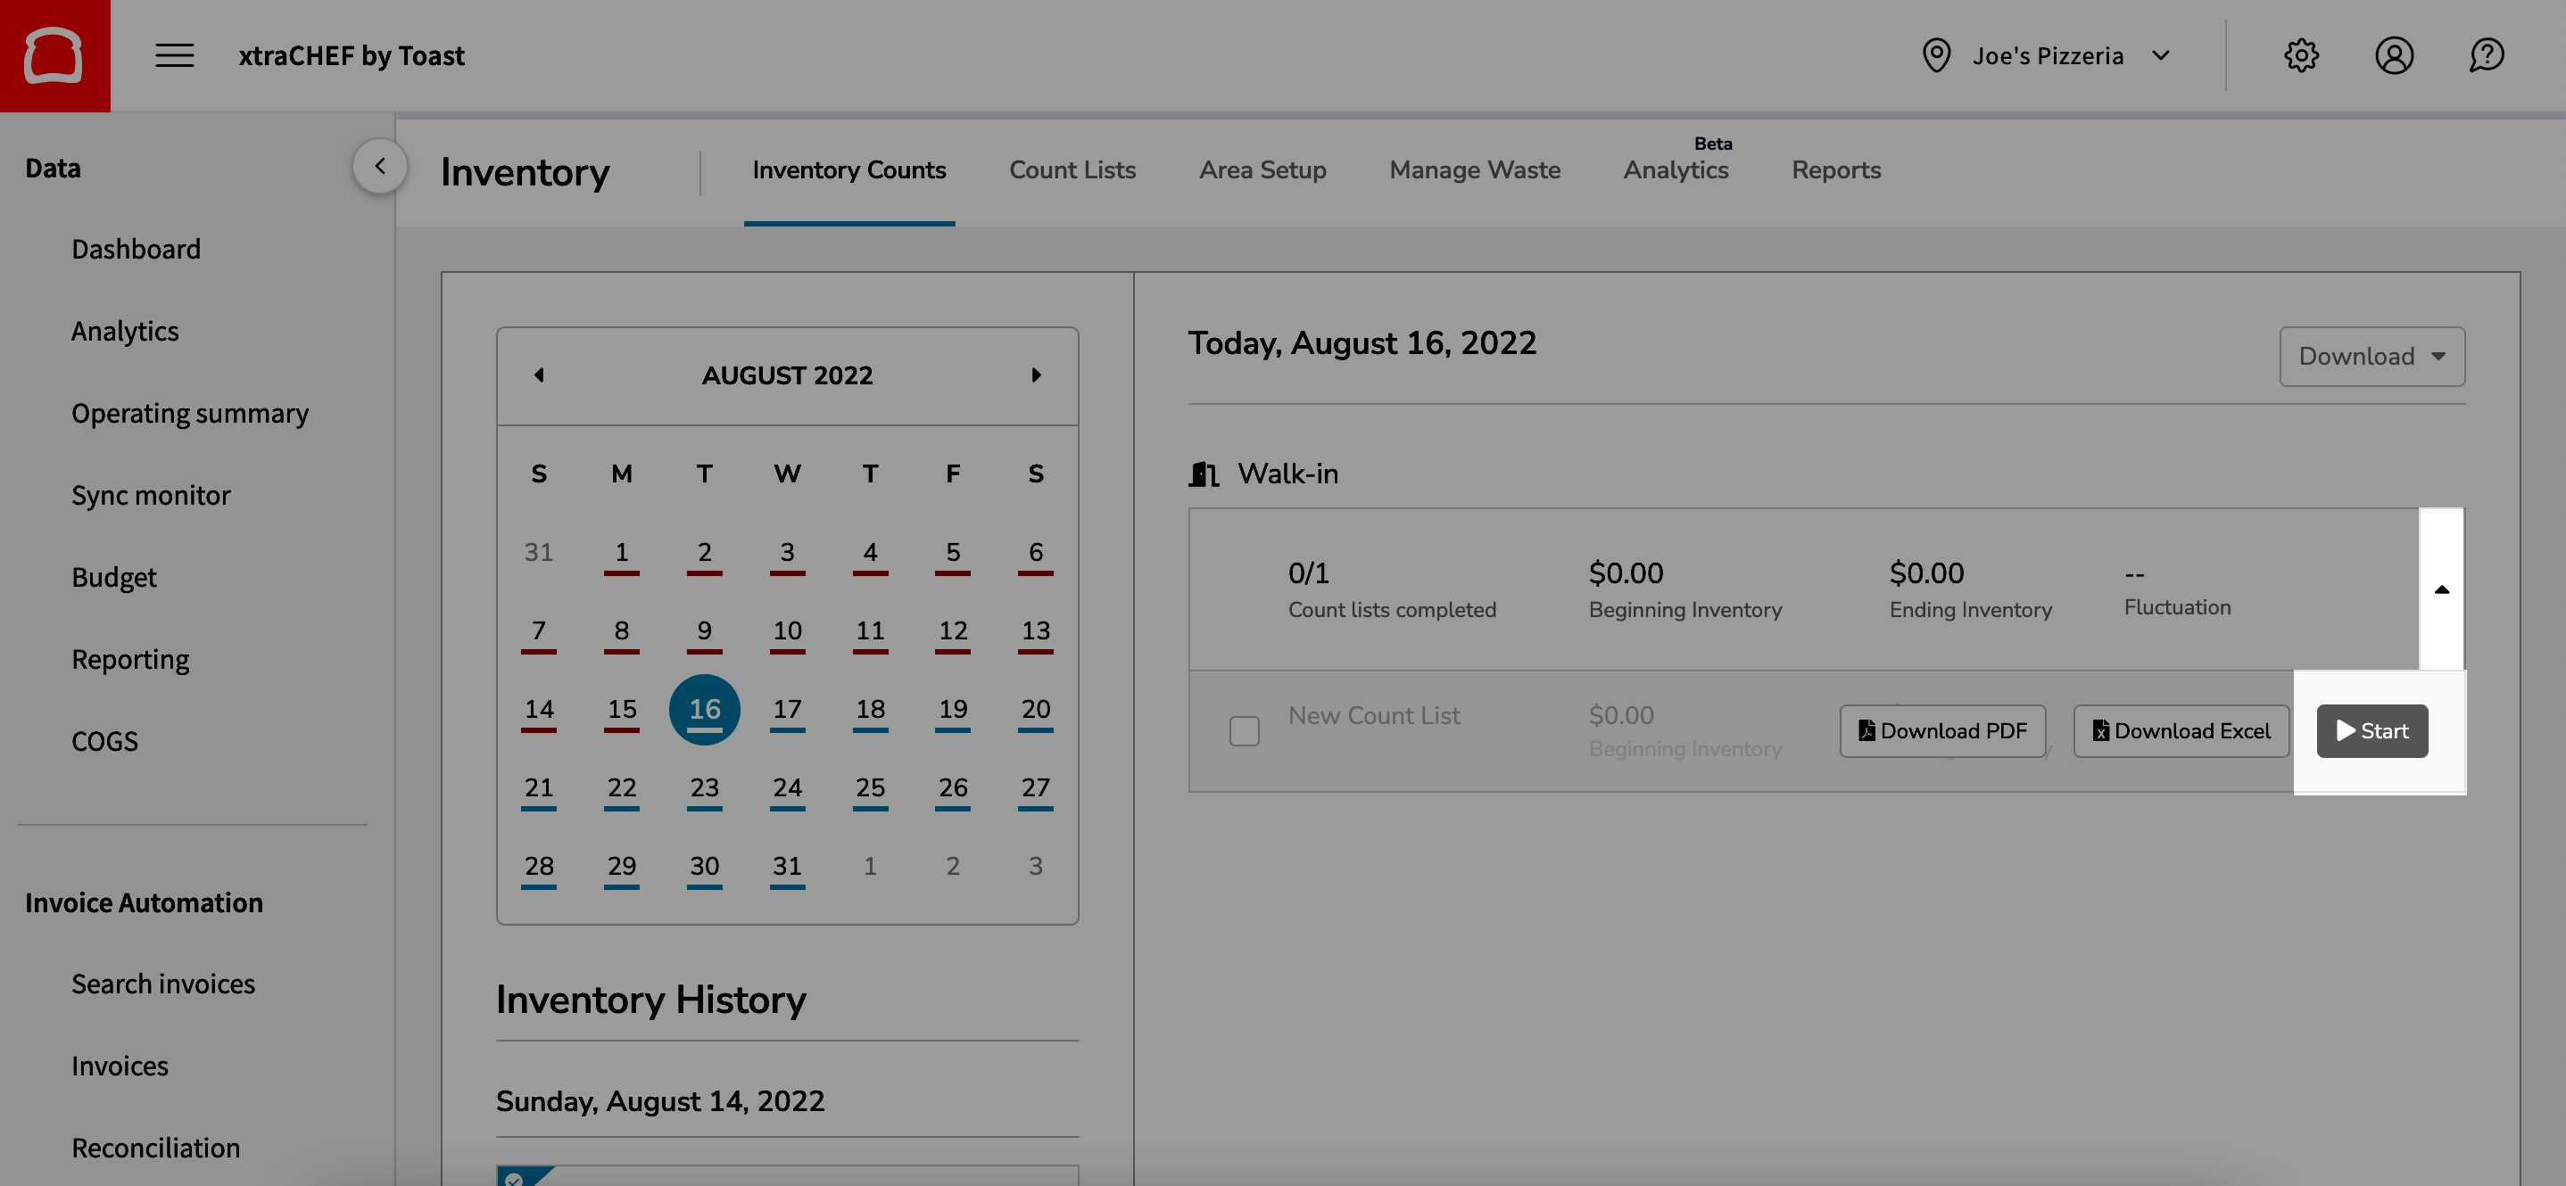Open the Manage Waste tab
This screenshot has width=2566, height=1186.
tap(1474, 170)
